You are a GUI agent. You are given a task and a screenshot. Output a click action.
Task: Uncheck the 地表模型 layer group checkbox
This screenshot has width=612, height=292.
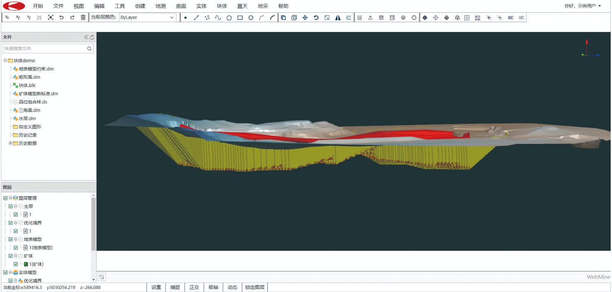[x=11, y=239]
